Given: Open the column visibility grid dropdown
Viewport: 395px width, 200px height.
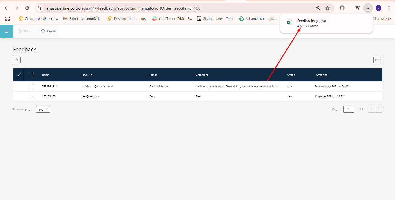Looking at the screenshot, I should (x=378, y=60).
